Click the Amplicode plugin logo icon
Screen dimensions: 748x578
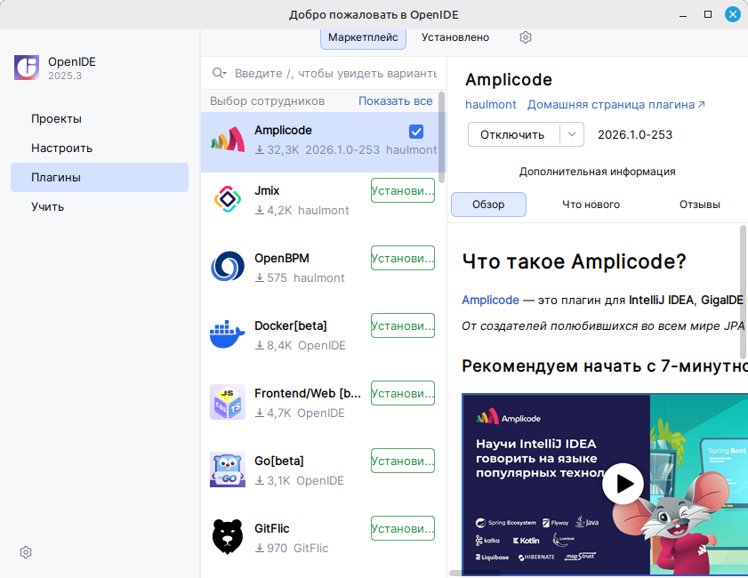click(x=228, y=140)
